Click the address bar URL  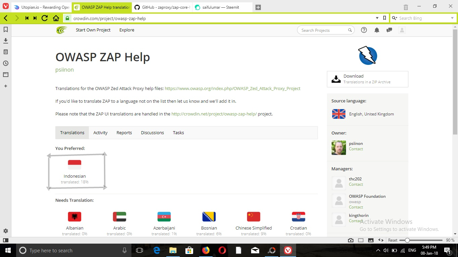tap(110, 18)
